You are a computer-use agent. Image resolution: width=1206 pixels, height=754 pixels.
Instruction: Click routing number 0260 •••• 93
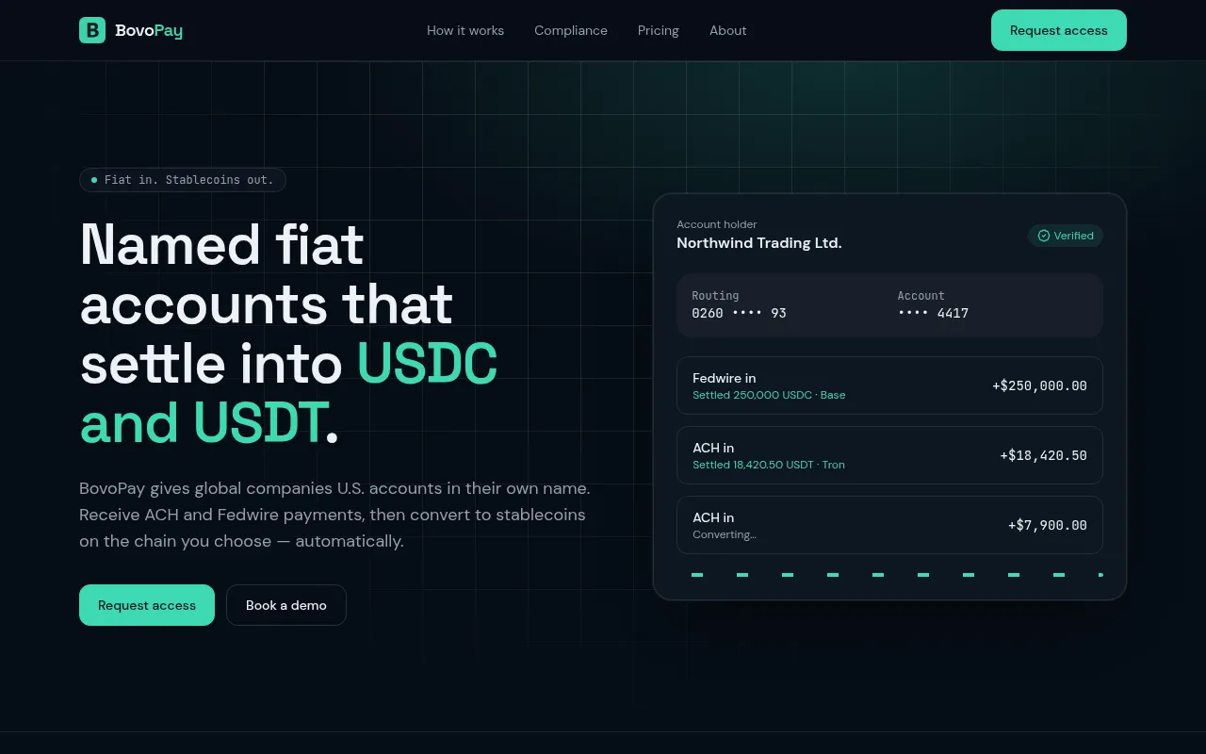click(x=740, y=313)
